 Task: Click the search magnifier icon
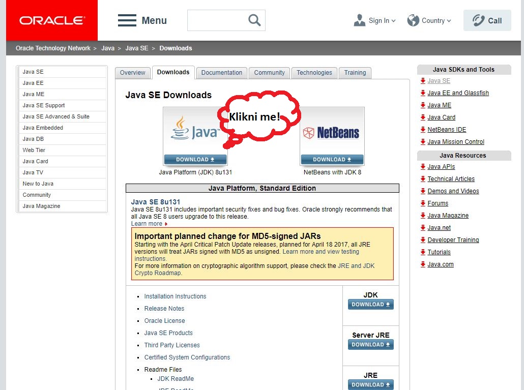pyautogui.click(x=253, y=20)
